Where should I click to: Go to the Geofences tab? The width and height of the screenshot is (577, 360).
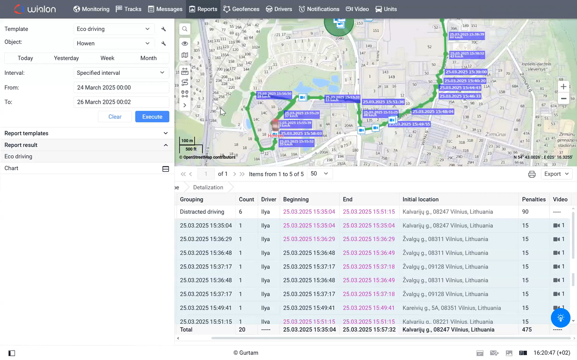click(241, 9)
